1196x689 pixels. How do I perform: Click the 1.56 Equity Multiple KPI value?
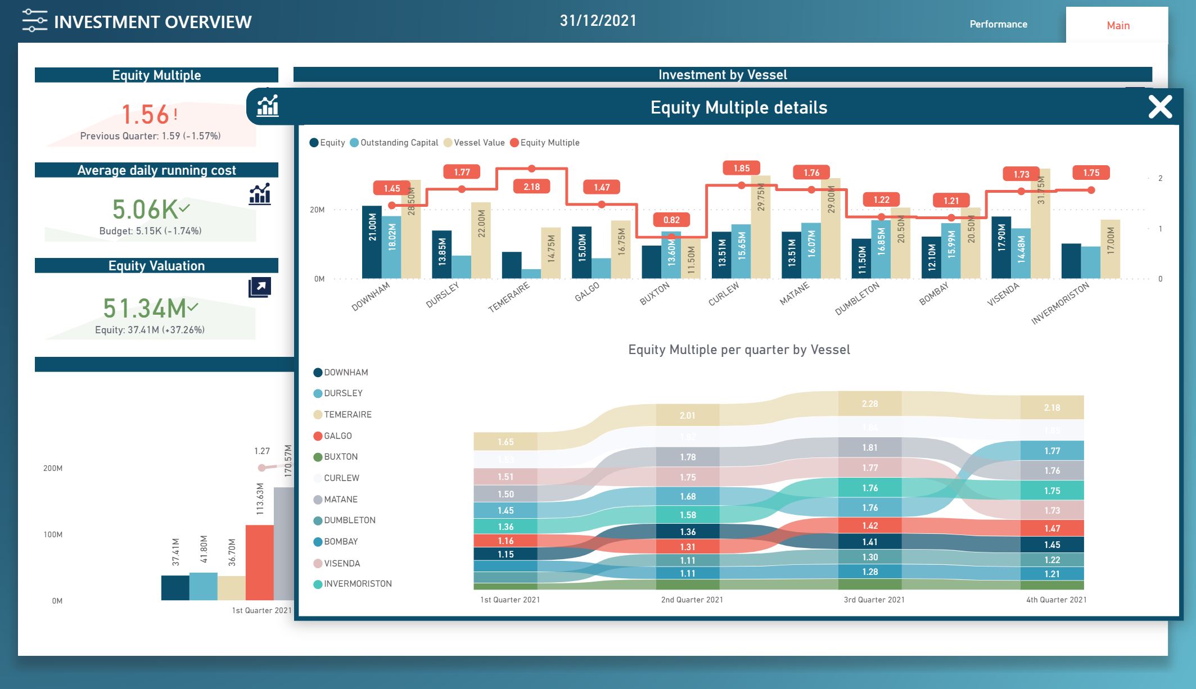pyautogui.click(x=145, y=115)
